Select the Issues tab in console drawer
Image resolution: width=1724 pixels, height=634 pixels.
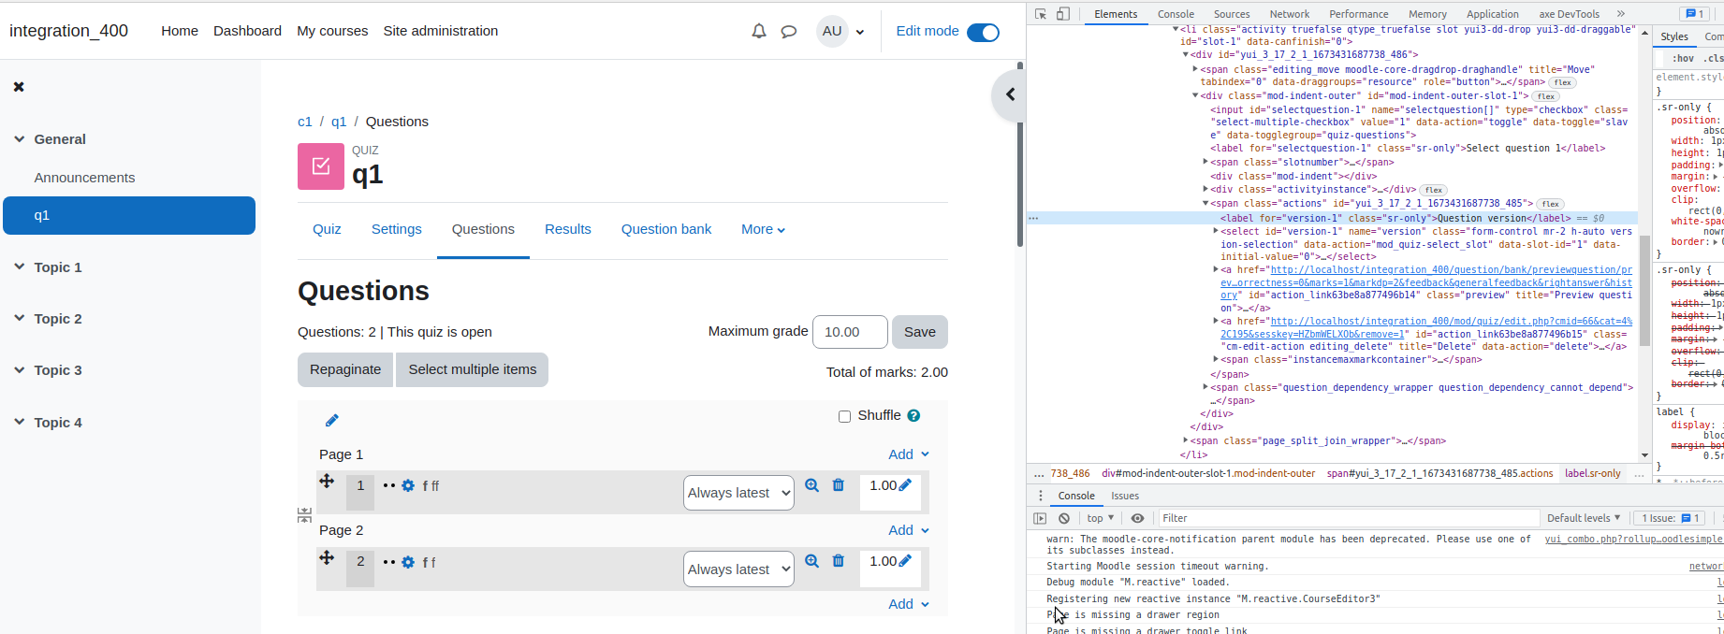[1125, 496]
